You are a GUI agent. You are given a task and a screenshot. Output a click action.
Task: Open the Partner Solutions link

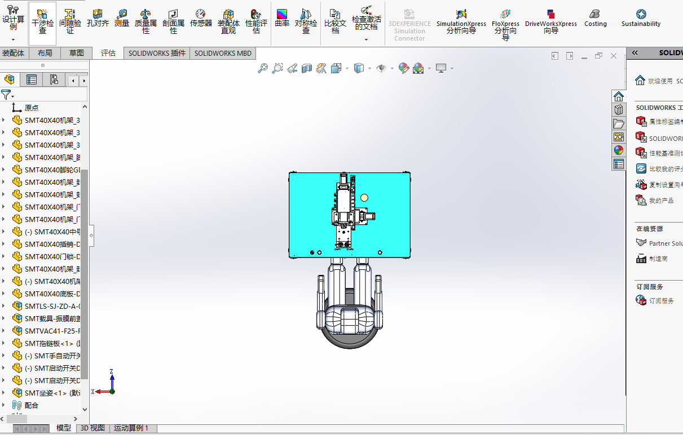[x=659, y=243]
